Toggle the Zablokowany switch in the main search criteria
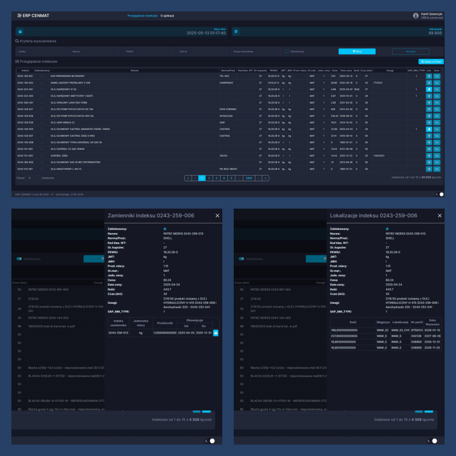The height and width of the screenshot is (456, 456). [287, 51]
